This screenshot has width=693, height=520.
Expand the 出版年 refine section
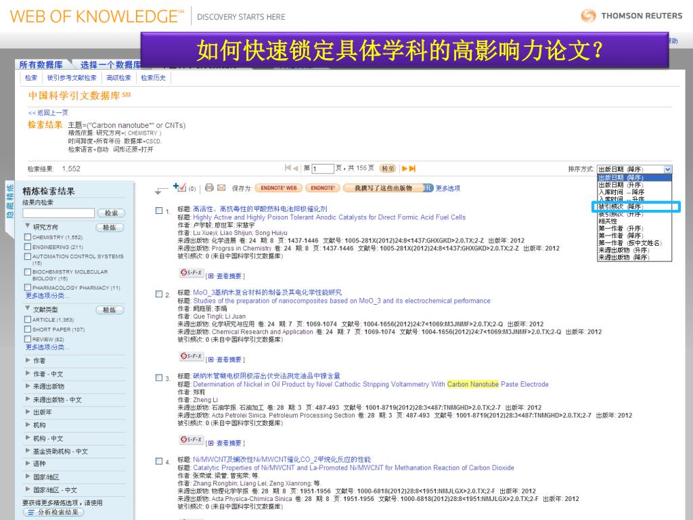28,412
